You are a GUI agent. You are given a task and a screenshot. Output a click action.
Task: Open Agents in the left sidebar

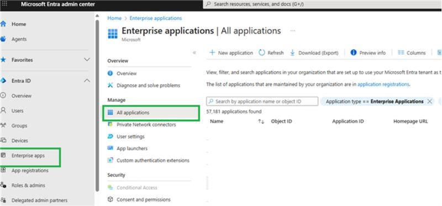tap(19, 39)
